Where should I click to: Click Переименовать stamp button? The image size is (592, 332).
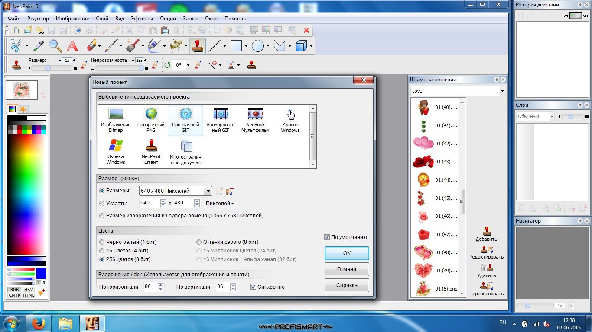tap(486, 289)
